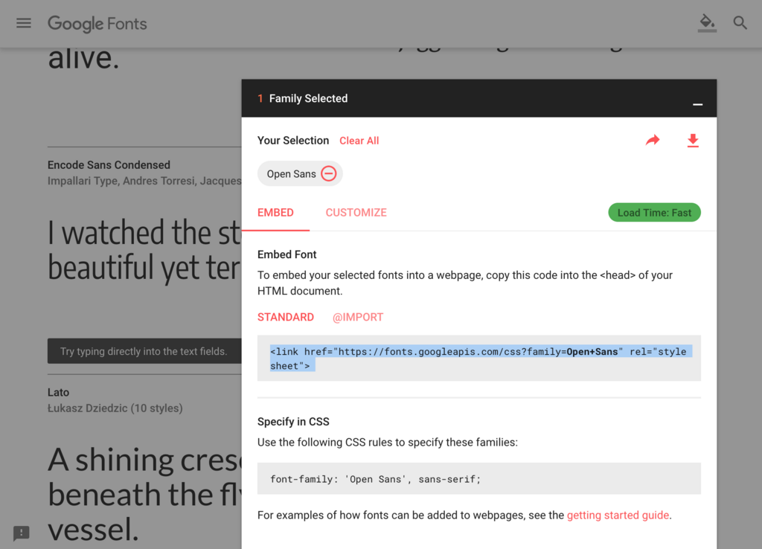Click Clear All selection link
The height and width of the screenshot is (549, 762).
359,141
